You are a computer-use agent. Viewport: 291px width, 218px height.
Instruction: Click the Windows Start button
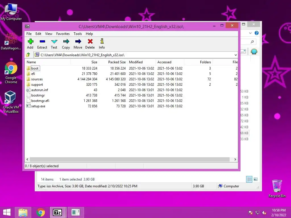coord(7,212)
